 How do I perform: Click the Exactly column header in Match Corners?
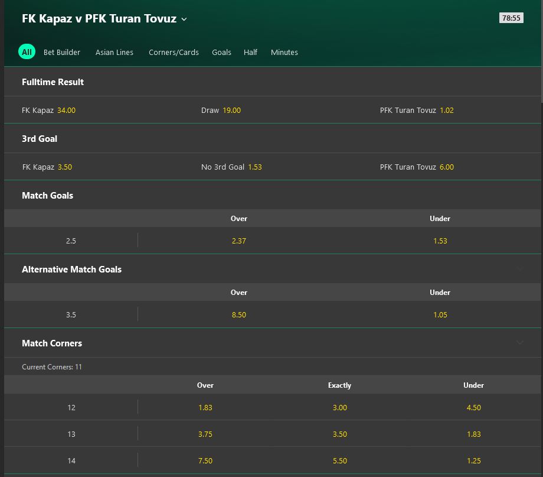click(340, 385)
